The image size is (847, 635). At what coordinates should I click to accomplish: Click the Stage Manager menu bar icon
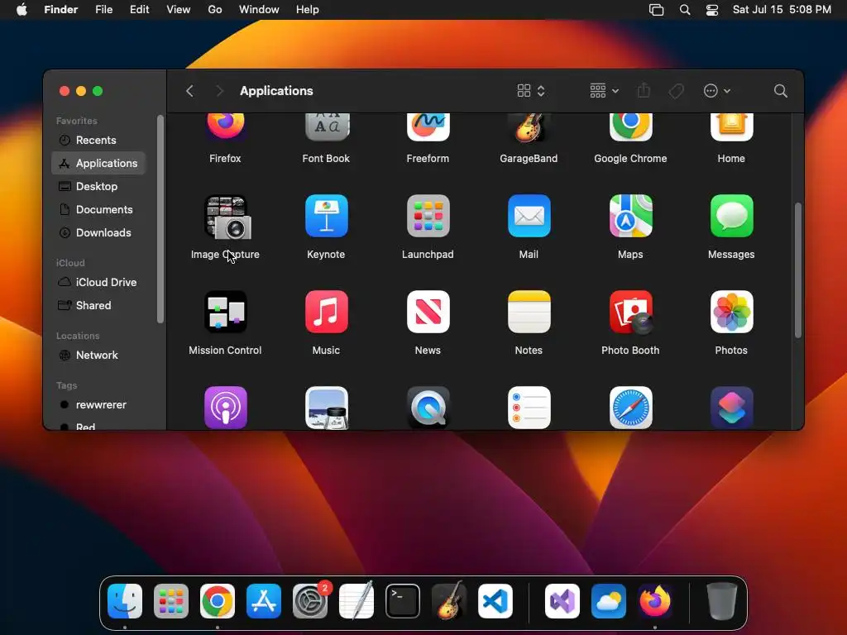click(656, 10)
